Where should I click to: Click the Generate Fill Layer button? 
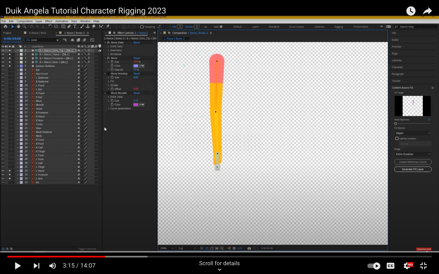(x=413, y=169)
